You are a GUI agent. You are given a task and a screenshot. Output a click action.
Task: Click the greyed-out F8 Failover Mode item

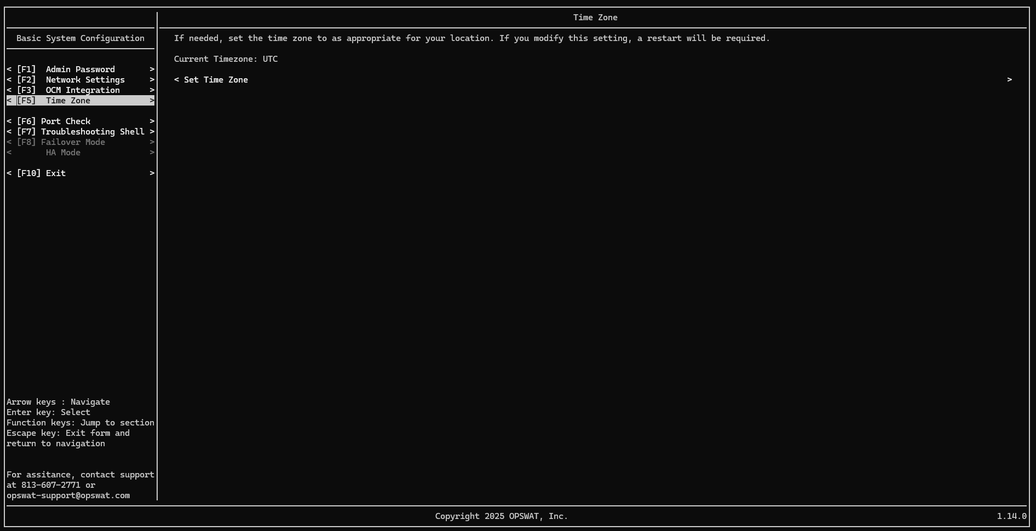coord(80,142)
